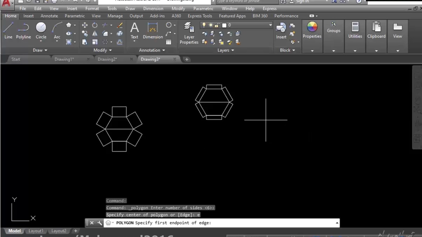Open the Drawing2 document tab
This screenshot has width=422, height=237.
coord(107,59)
